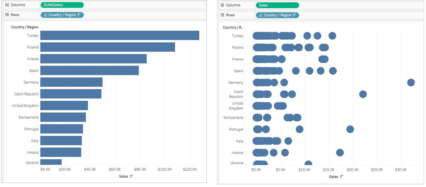Expand the left Country / Region pill hierarchy
This screenshot has height=187, width=426.
coord(45,15)
